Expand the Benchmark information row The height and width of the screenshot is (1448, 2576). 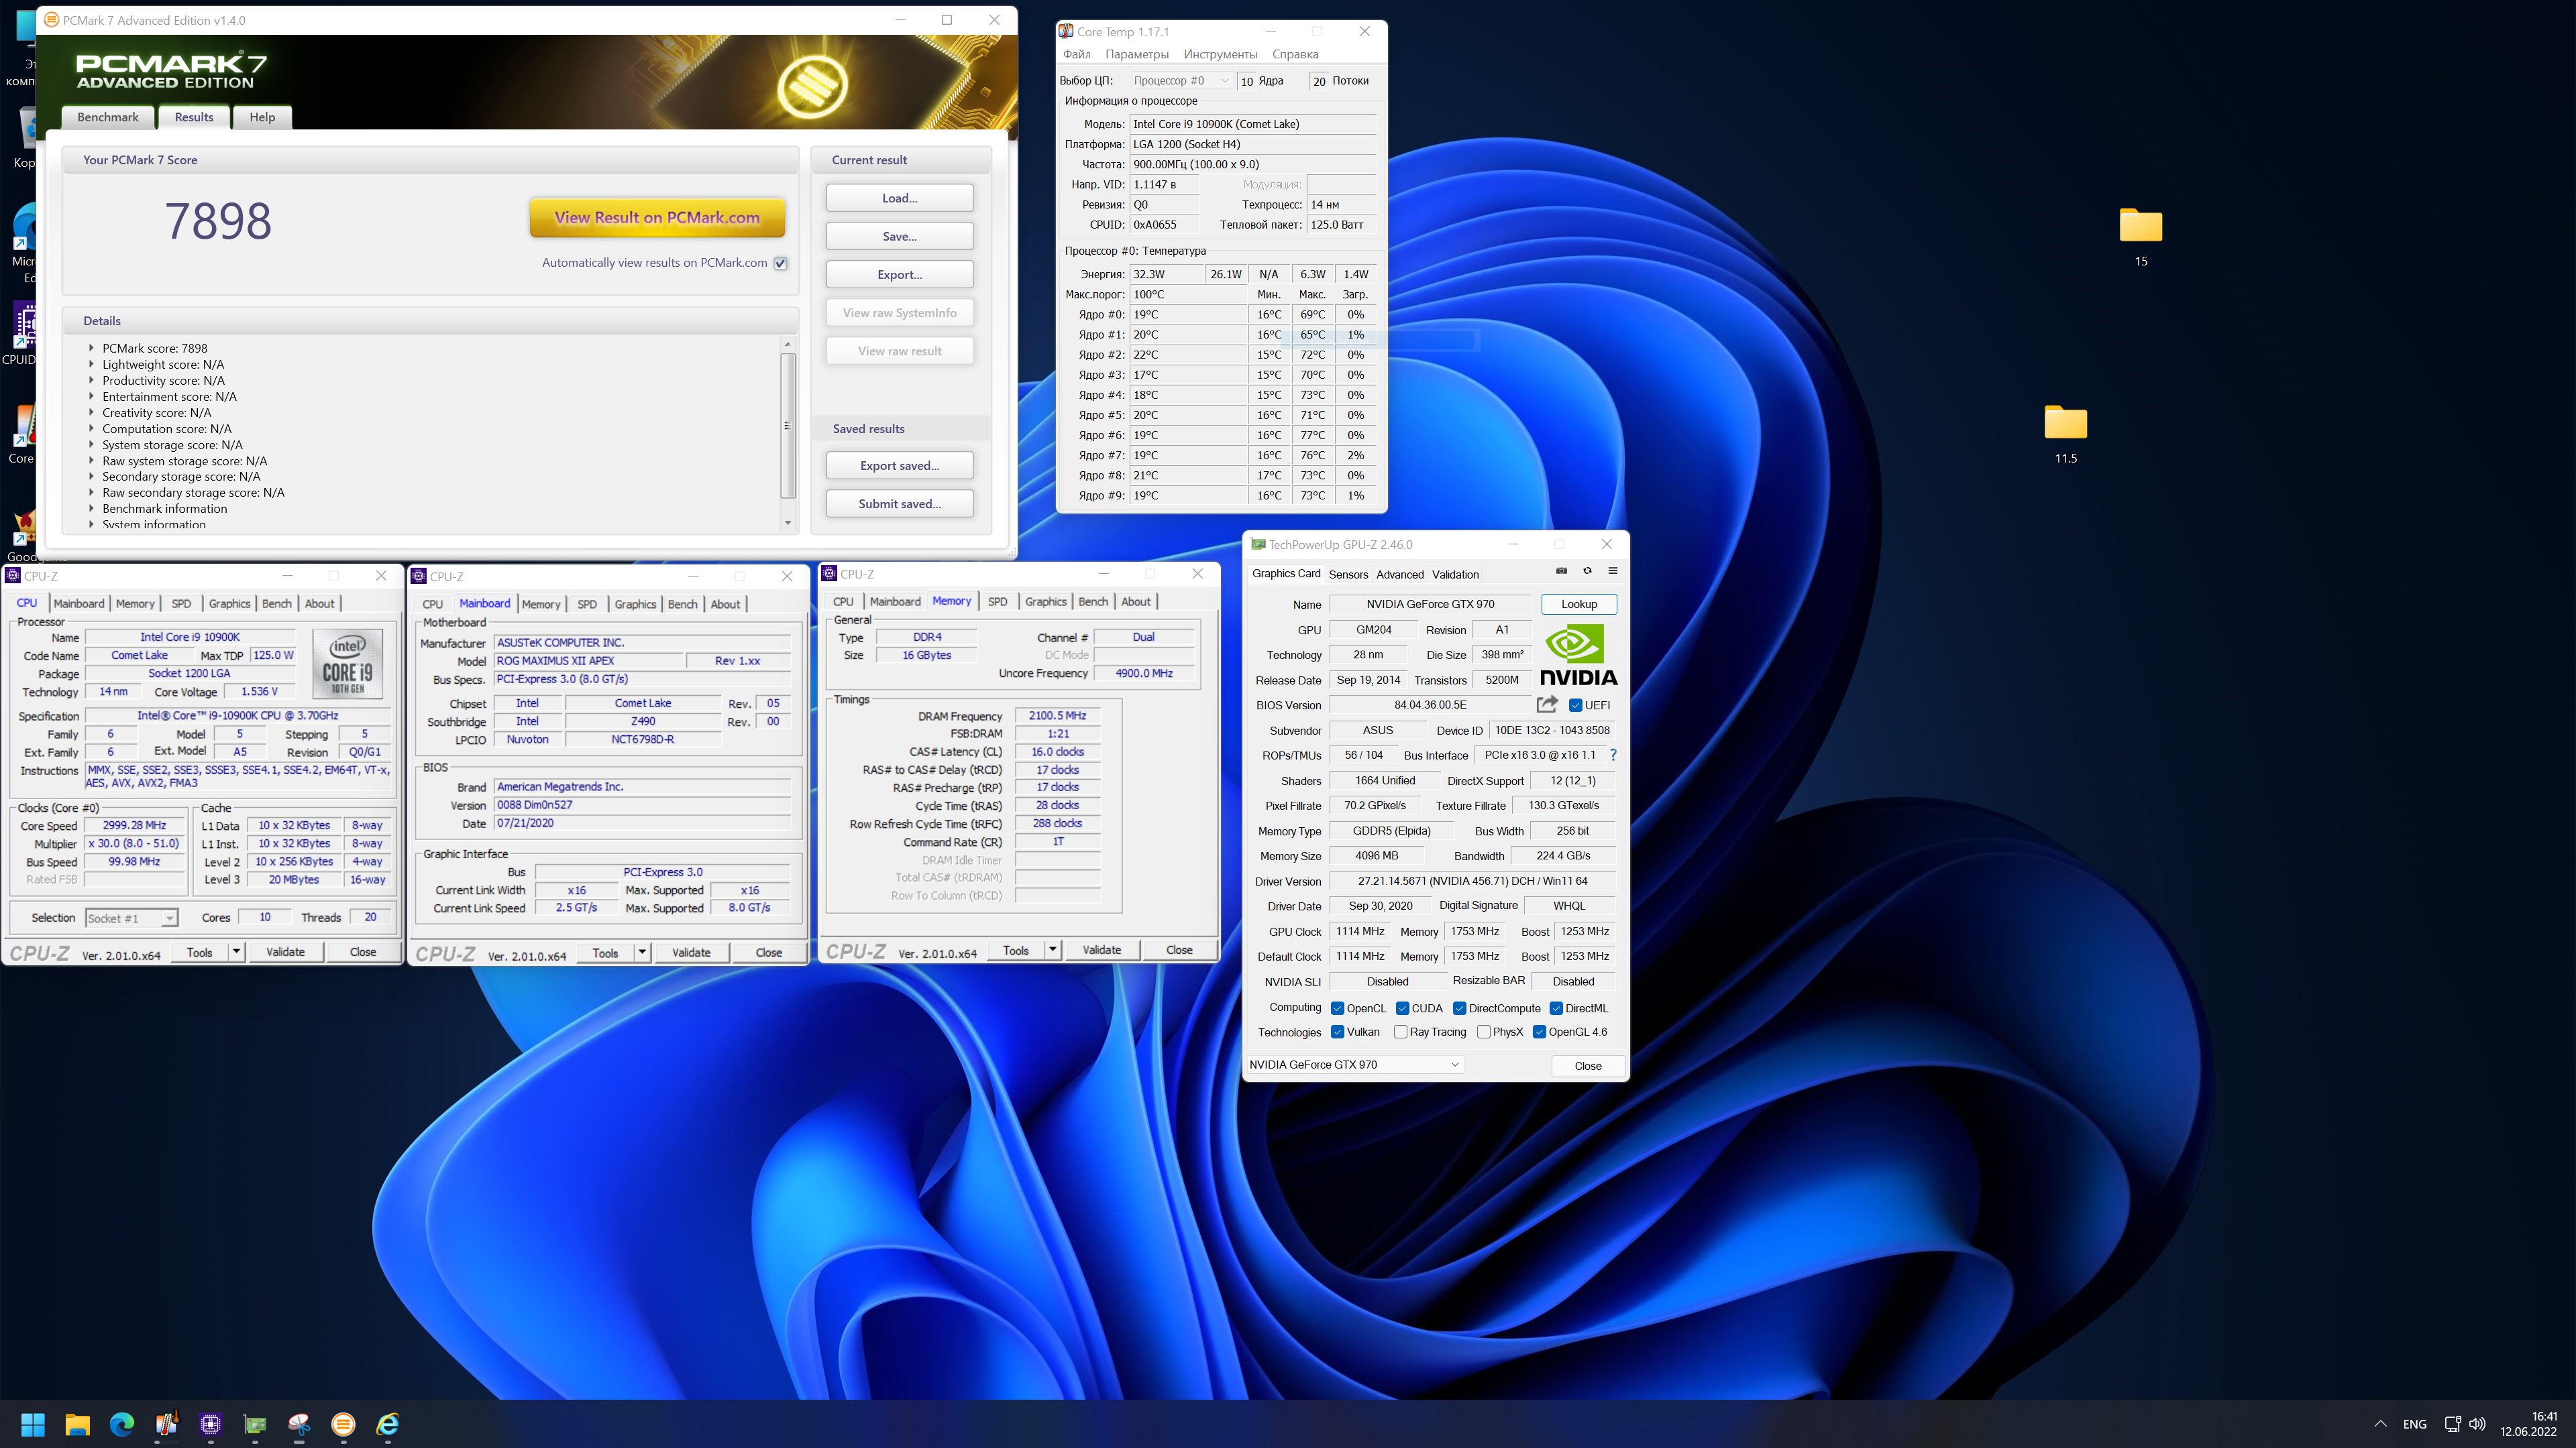pyautogui.click(x=91, y=509)
